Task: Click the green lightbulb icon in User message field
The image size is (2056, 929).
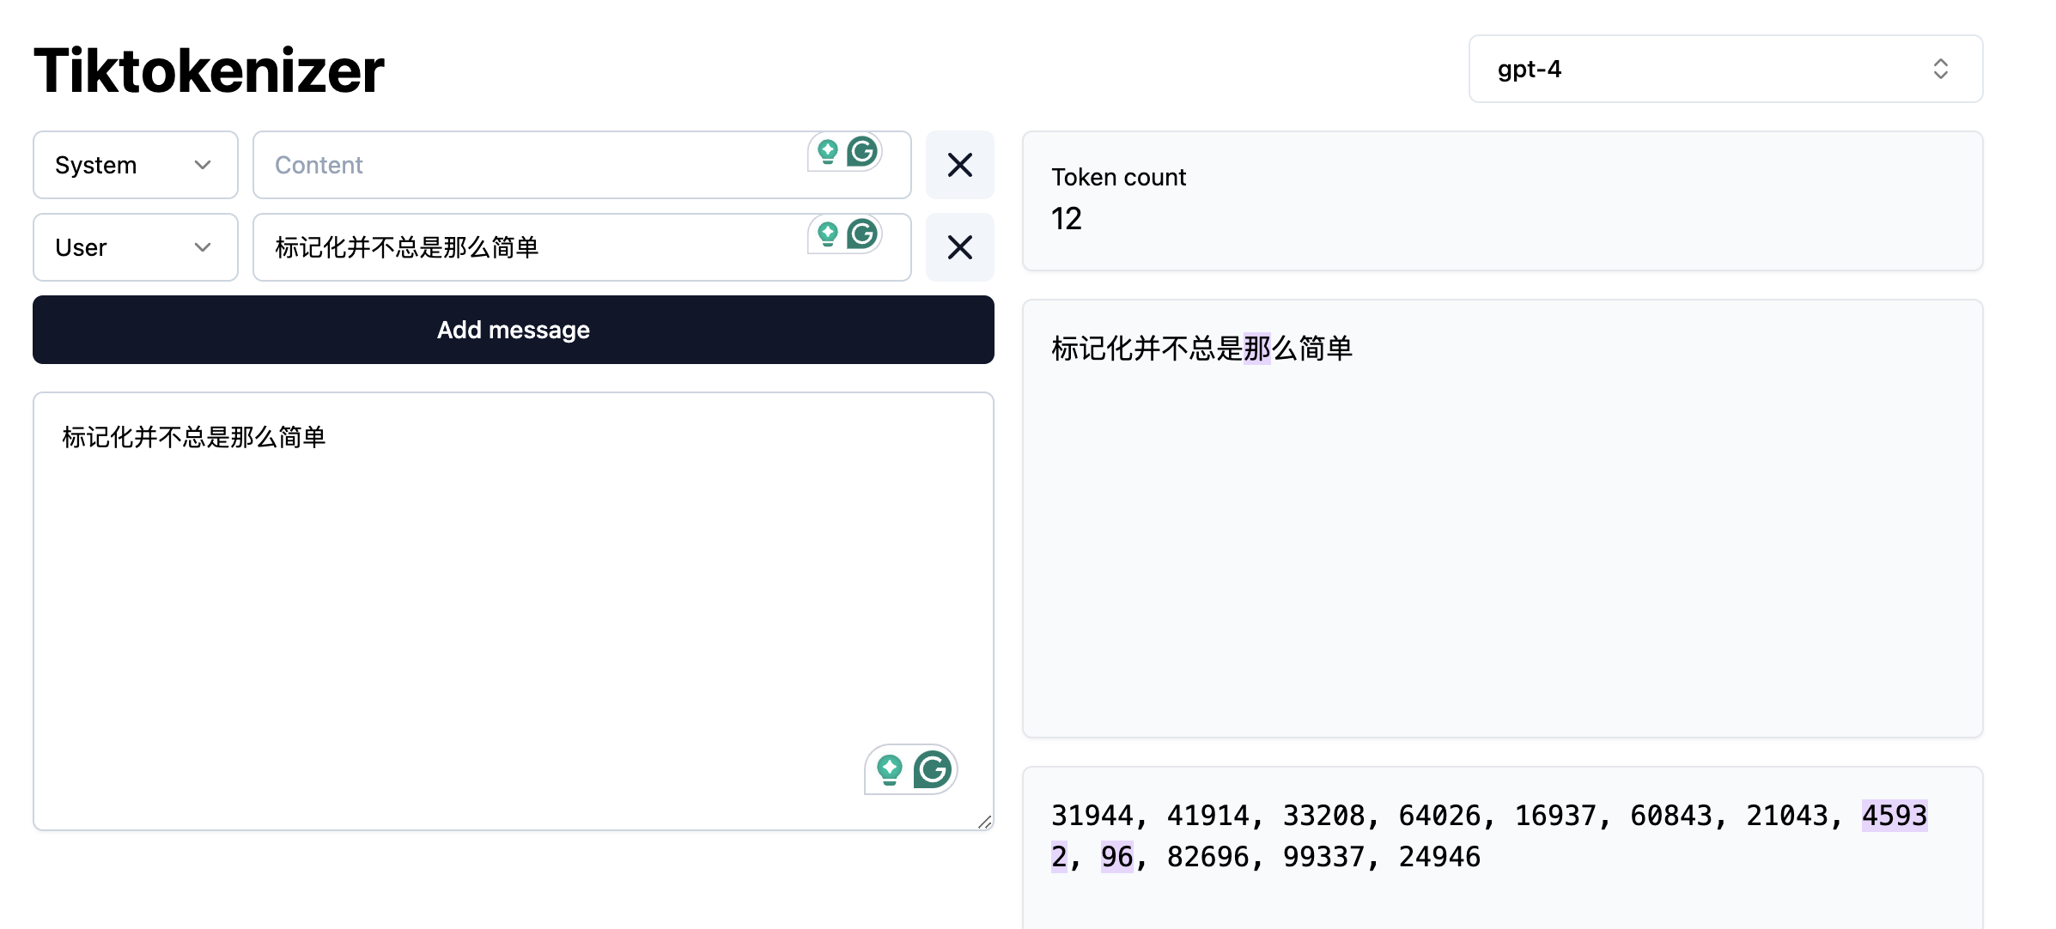Action: [828, 234]
